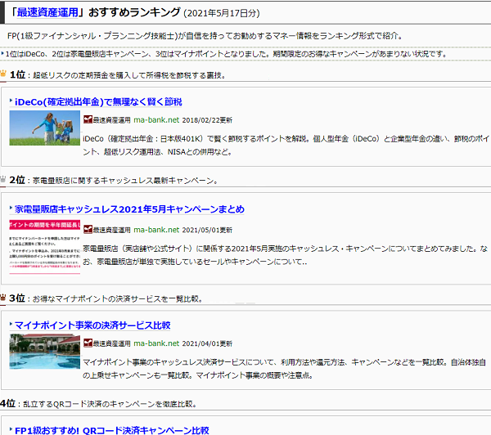Click the site favicon beside the 2021/04/01更新 date
This screenshot has width=491, height=435.
click(88, 343)
